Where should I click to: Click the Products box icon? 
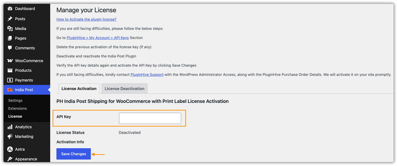click(10, 70)
